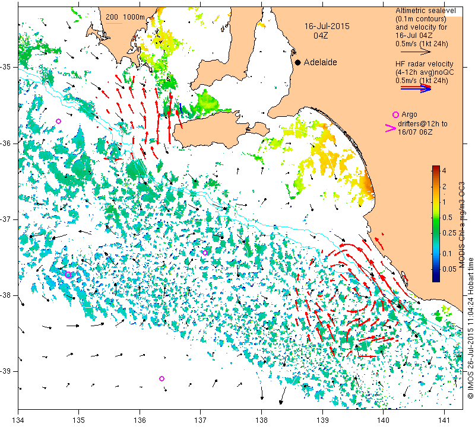
Task: Click the longitude axis label '135'
Action: [x=79, y=420]
